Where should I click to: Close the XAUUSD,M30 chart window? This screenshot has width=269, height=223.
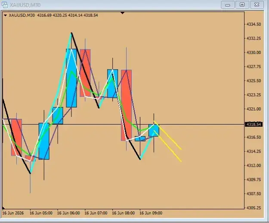pyautogui.click(x=257, y=5)
